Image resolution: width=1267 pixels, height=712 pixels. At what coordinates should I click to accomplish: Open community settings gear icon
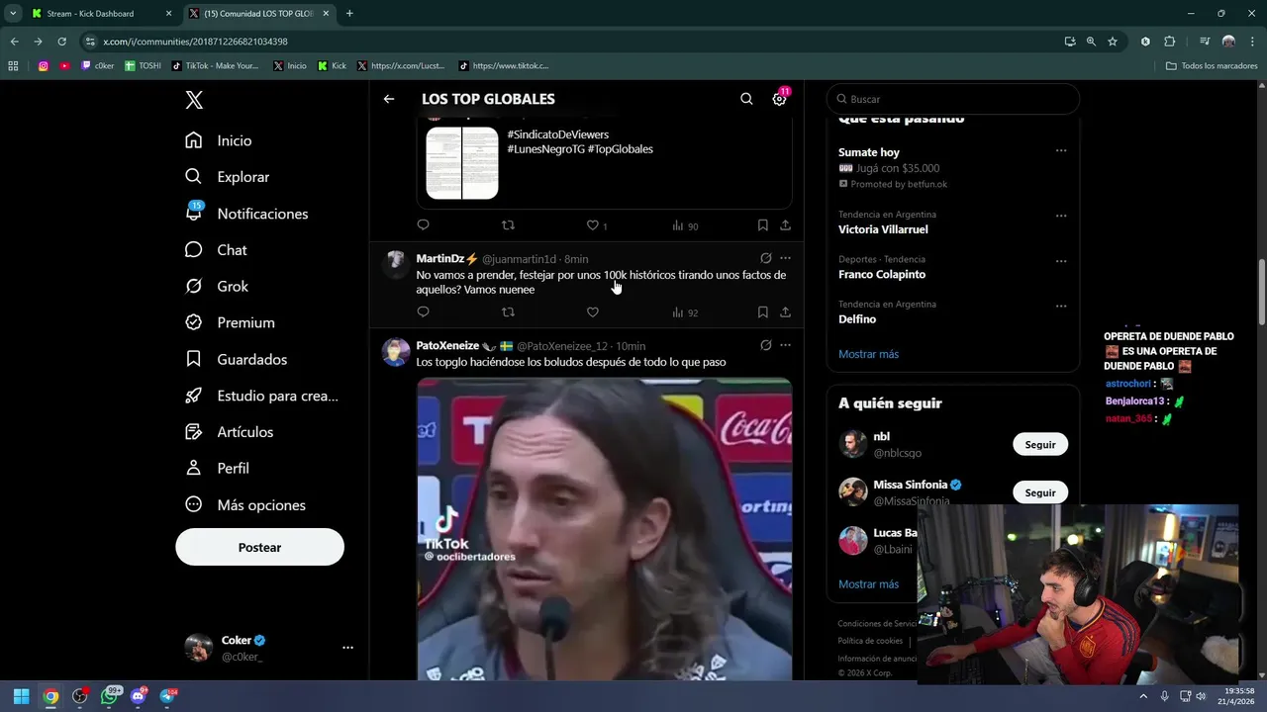[x=780, y=99]
